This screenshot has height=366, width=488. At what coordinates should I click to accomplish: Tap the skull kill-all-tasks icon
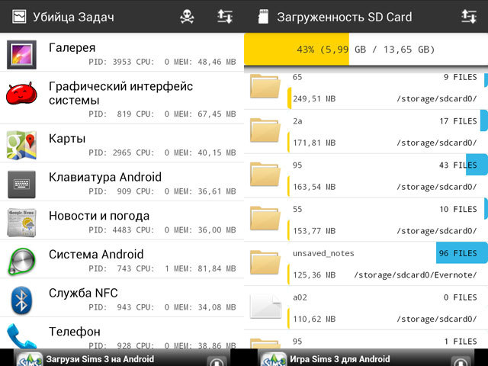(187, 17)
